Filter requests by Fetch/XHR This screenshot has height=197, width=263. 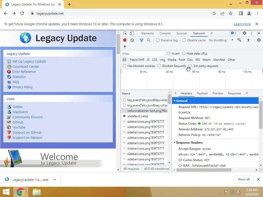tap(137, 60)
